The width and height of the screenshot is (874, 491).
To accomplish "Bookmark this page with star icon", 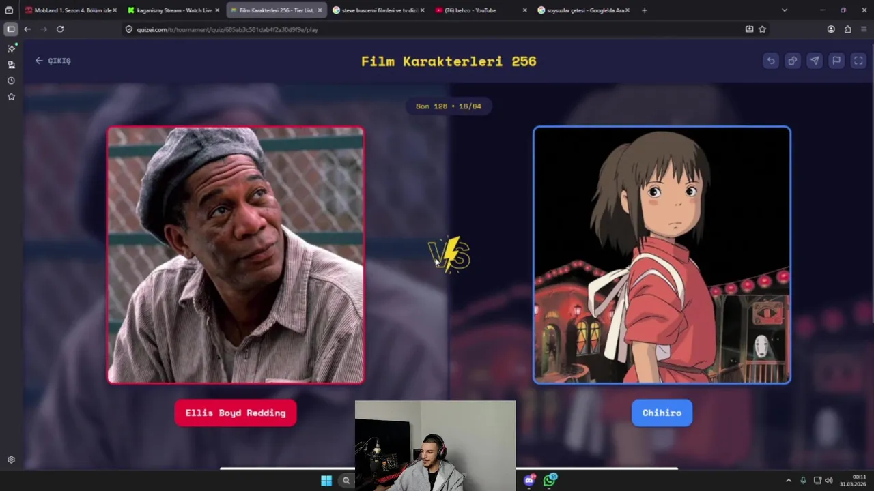I will click(762, 29).
